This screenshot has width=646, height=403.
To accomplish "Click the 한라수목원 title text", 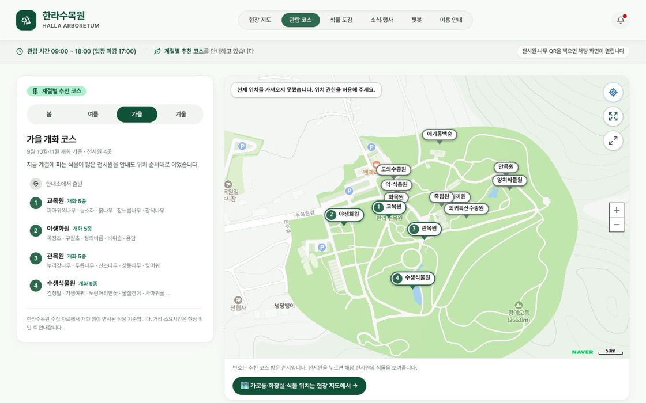I will tap(63, 16).
